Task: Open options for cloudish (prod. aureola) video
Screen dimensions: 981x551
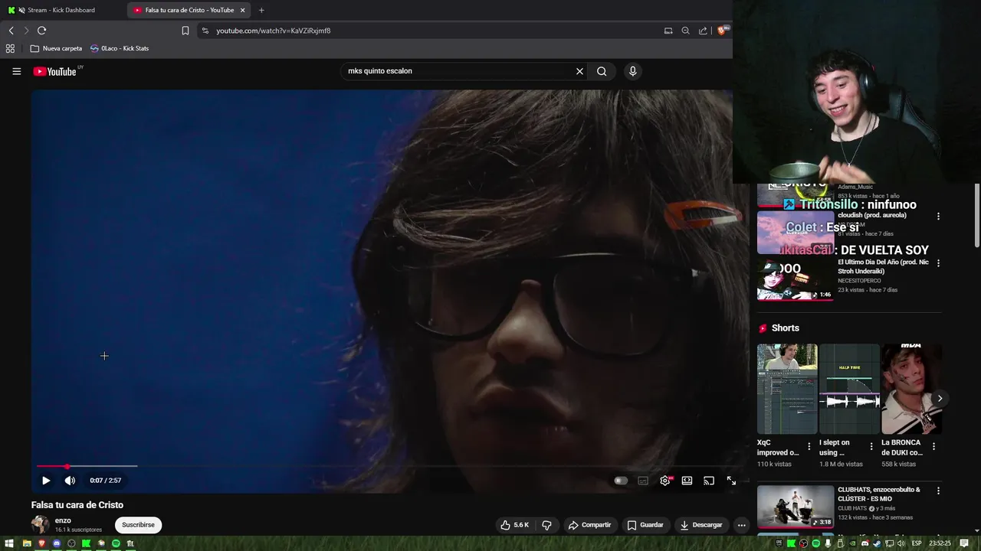Action: coord(938,217)
